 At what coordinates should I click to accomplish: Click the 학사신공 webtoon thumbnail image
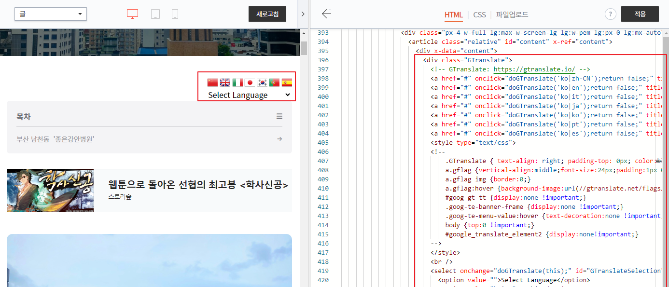coord(50,191)
